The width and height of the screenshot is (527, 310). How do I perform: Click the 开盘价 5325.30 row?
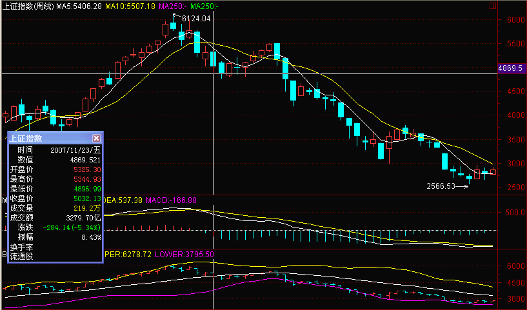(55, 169)
